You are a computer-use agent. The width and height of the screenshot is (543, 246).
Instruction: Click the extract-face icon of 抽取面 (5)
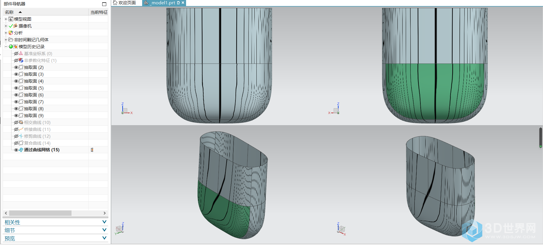(21, 88)
